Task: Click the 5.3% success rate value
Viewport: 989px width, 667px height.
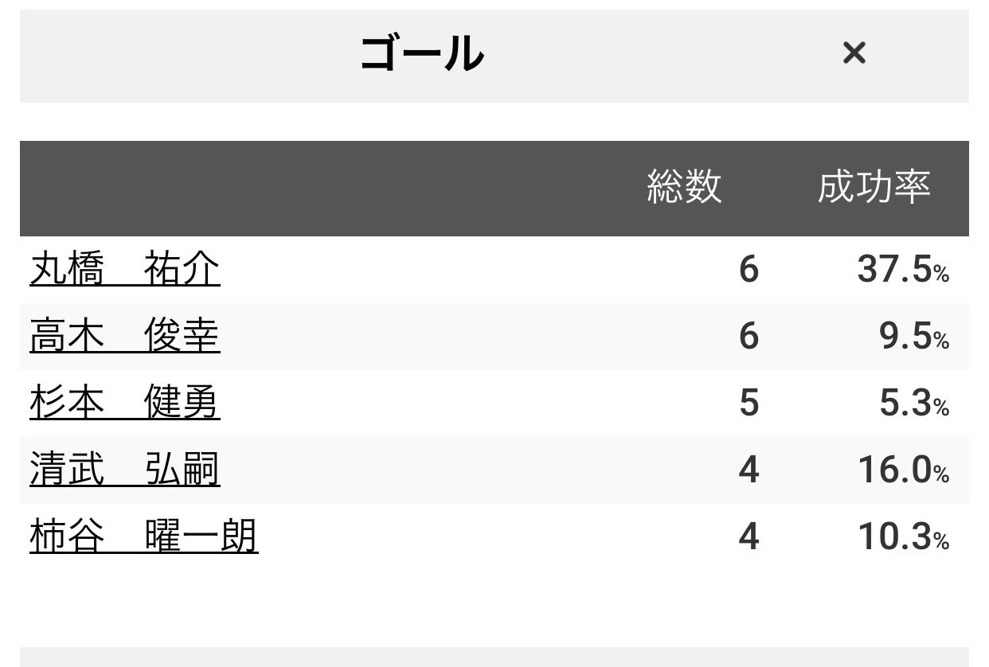Action: point(913,404)
